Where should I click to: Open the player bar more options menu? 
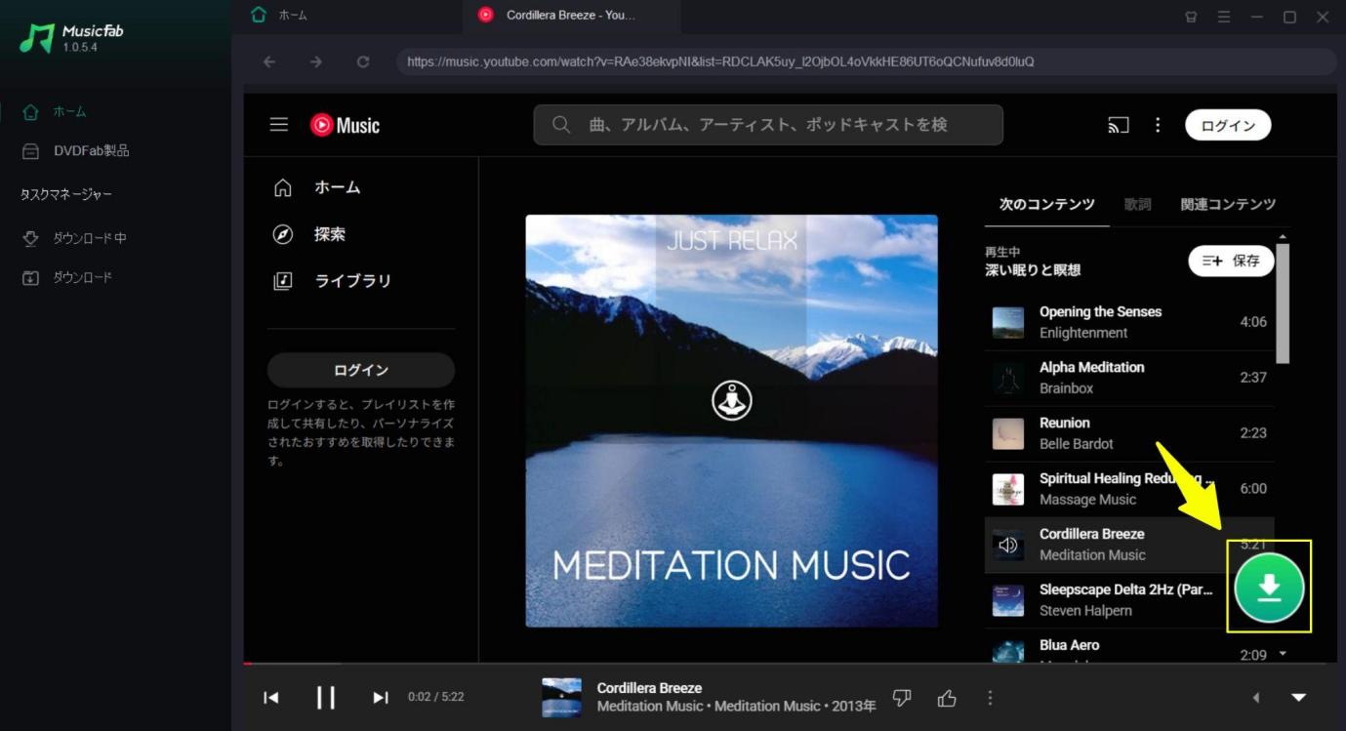(990, 697)
